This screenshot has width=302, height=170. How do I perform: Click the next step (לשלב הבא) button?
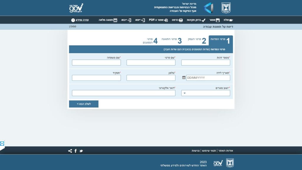pos(84,104)
